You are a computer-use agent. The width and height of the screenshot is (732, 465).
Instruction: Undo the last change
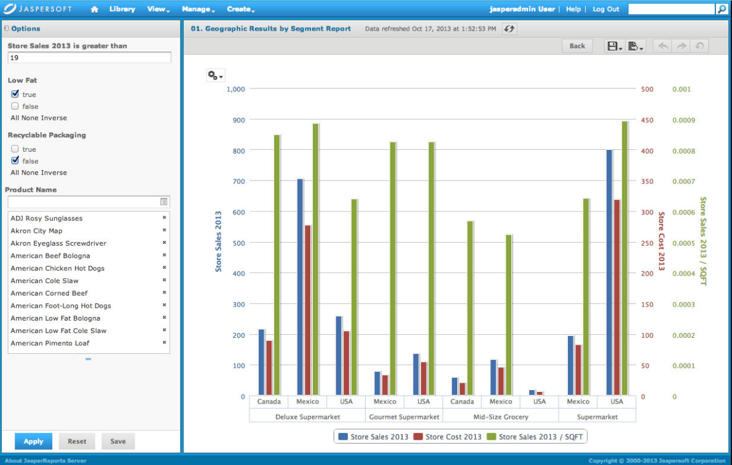pyautogui.click(x=662, y=45)
